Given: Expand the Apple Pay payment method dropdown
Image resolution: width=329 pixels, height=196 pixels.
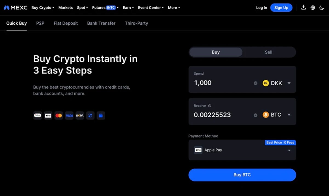Looking at the screenshot, I should click(242, 150).
